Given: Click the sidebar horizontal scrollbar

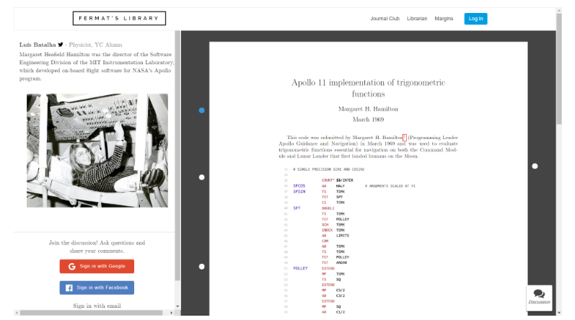Looking at the screenshot, I should [87, 313].
